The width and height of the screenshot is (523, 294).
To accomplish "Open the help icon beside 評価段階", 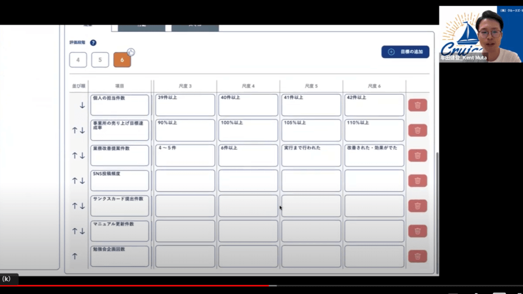I will coord(93,43).
